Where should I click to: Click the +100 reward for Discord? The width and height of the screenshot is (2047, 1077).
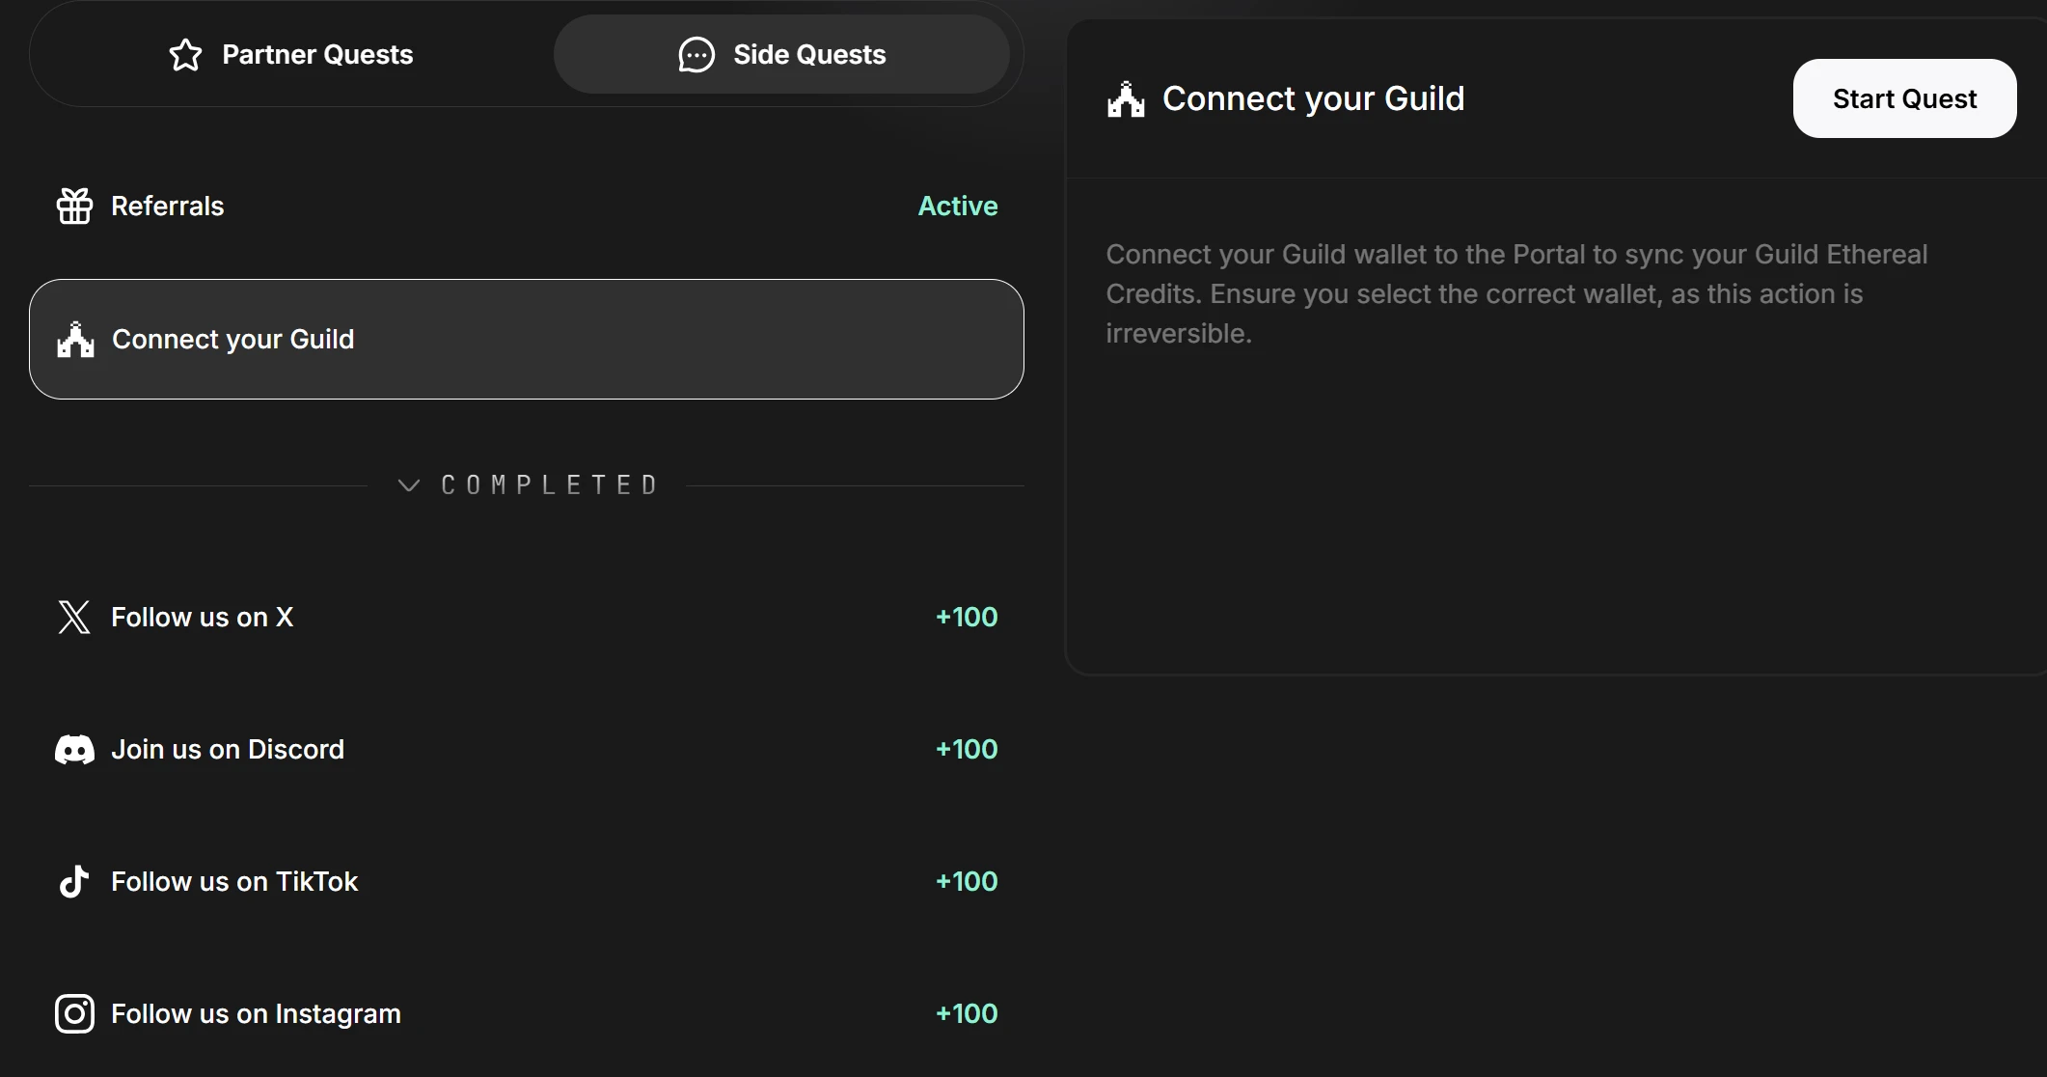[966, 750]
